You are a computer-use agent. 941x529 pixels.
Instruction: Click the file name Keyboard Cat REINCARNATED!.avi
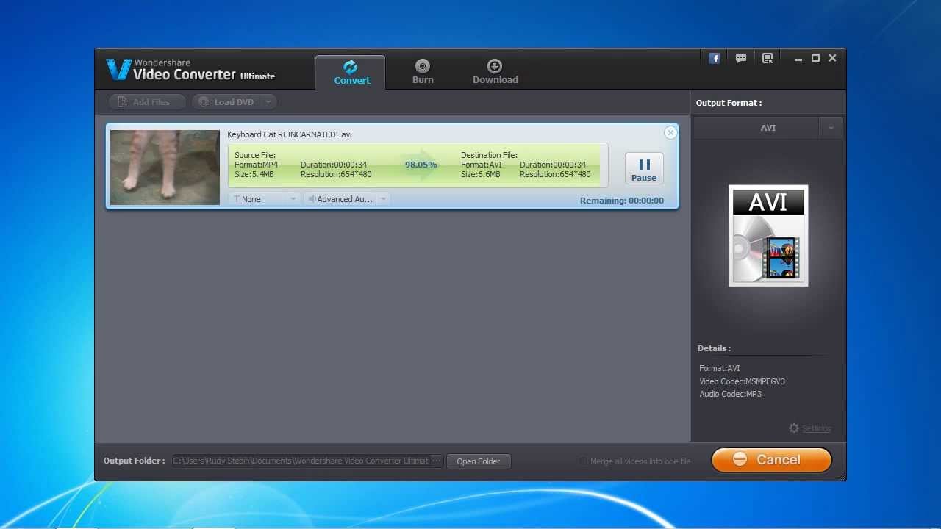pos(290,134)
